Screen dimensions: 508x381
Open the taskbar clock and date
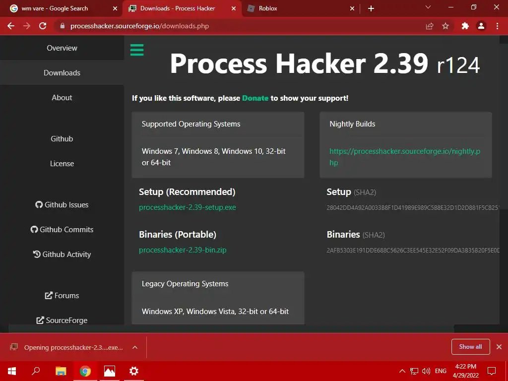pos(465,371)
